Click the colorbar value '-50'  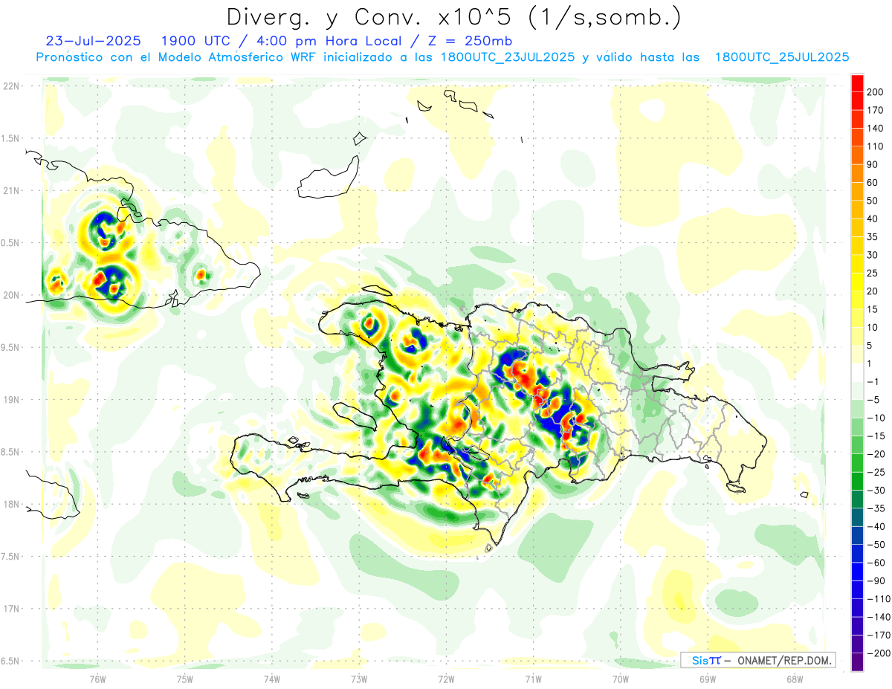876,545
